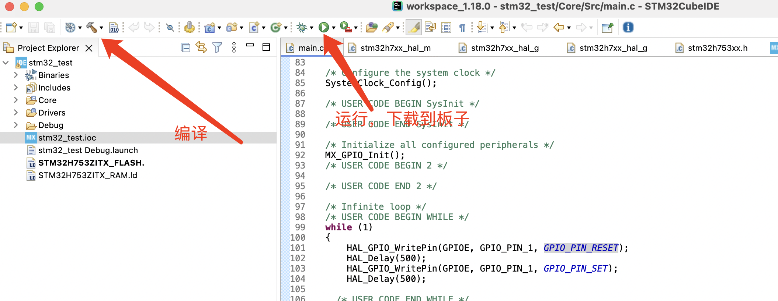This screenshot has height=301, width=778.
Task: Select STM32H753ZITX_FLASH linker file
Action: [91, 163]
